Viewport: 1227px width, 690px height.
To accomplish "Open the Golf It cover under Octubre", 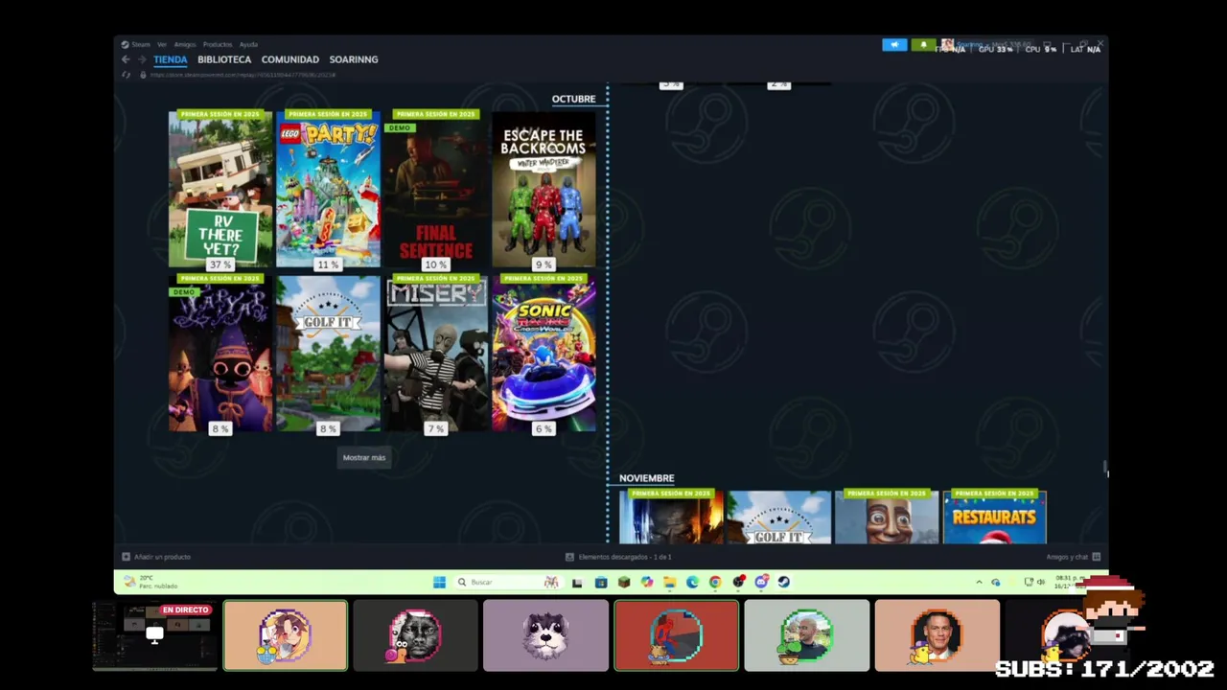I will (x=328, y=354).
